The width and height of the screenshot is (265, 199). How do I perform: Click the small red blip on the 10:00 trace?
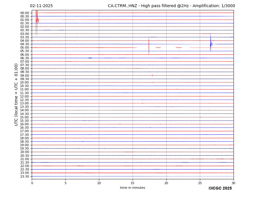(63, 82)
